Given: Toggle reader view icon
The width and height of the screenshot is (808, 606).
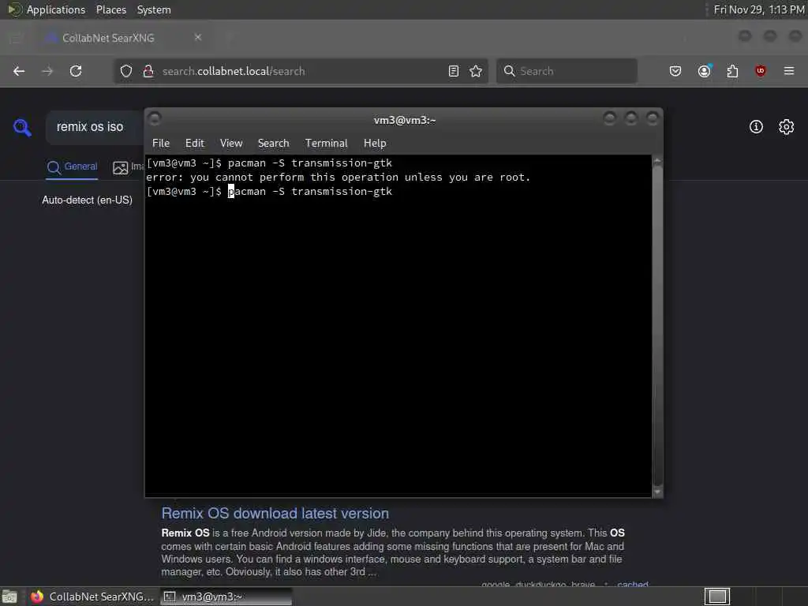Looking at the screenshot, I should [454, 71].
